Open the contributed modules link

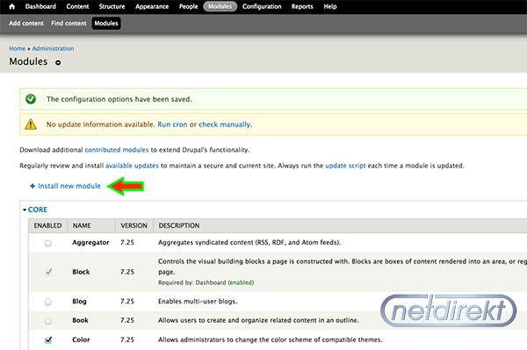click(117, 150)
